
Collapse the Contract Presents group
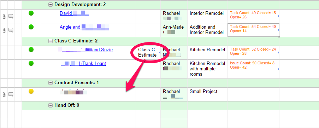pos(51,83)
